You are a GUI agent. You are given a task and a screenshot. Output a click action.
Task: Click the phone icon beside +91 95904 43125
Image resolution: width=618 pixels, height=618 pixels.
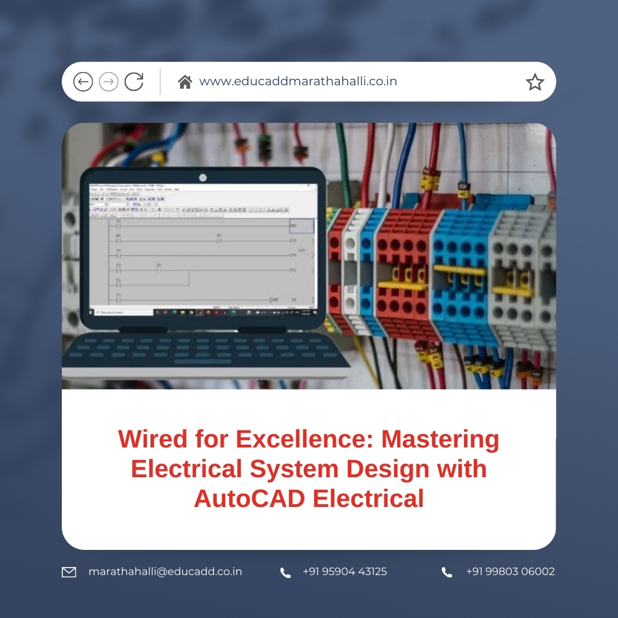point(285,572)
